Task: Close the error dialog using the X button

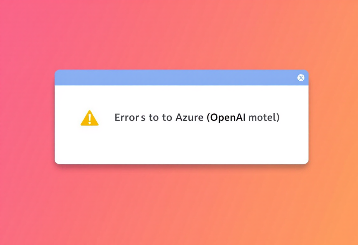Action: [301, 78]
